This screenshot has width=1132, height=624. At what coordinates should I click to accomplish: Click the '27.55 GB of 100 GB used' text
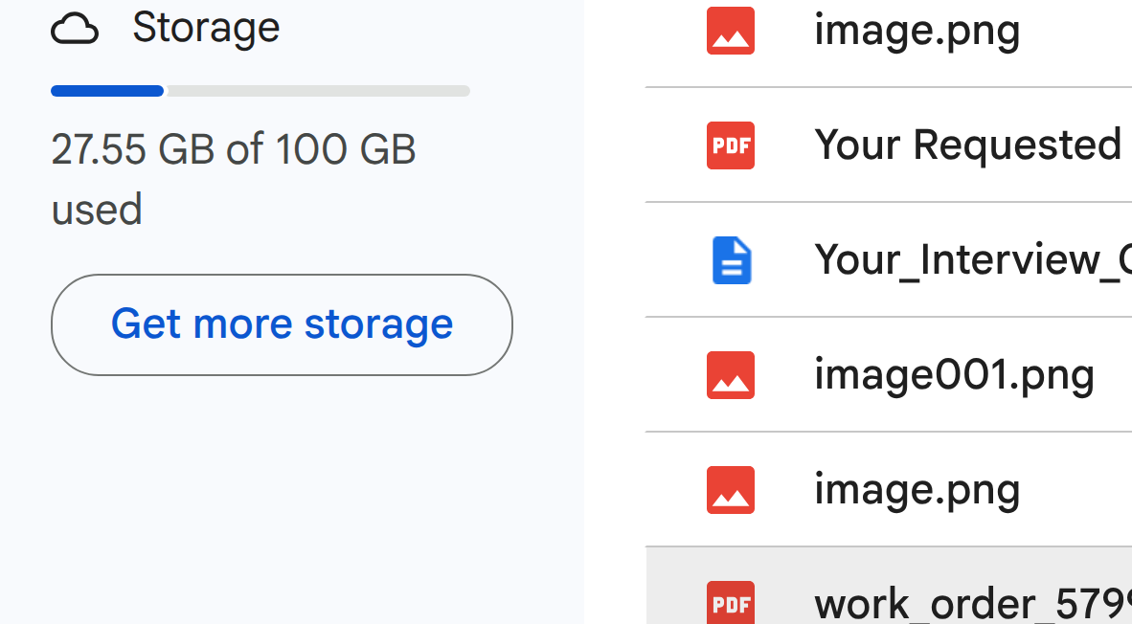(233, 179)
